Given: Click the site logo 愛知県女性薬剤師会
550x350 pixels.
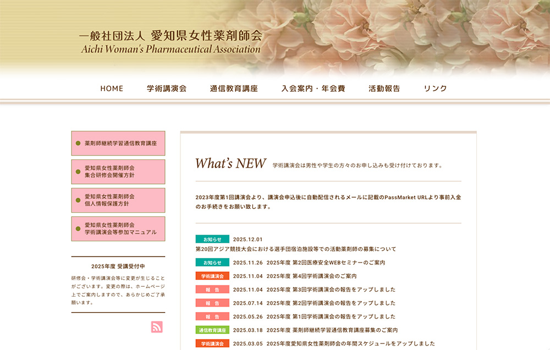Looking at the screenshot, I should click(x=170, y=42).
